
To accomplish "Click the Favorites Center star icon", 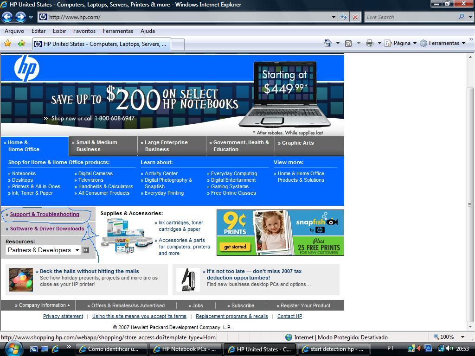I will pos(7,43).
